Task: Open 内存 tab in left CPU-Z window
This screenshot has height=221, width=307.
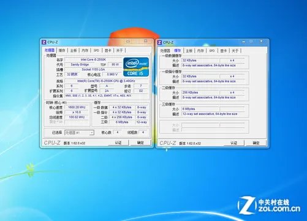Action: pos(85,50)
